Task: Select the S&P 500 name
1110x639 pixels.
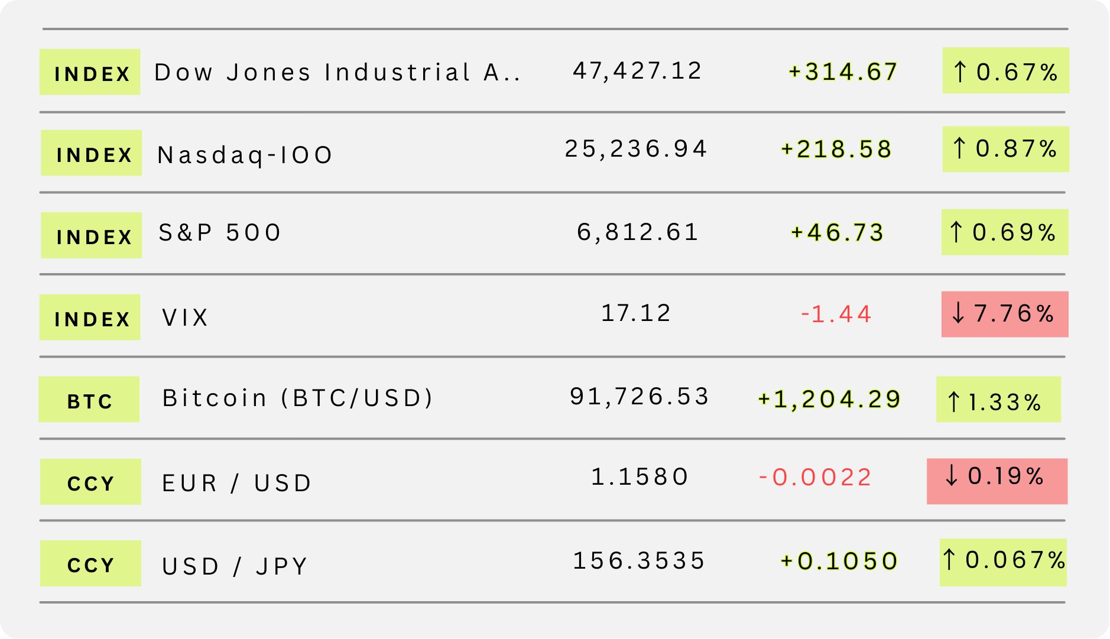Action: (220, 232)
